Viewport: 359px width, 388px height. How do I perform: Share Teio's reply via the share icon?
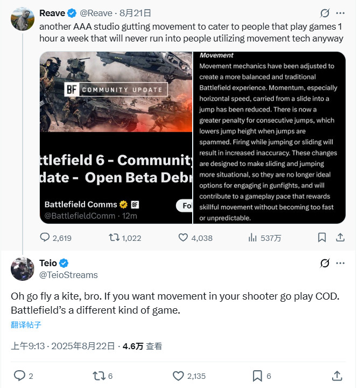pos(337,376)
